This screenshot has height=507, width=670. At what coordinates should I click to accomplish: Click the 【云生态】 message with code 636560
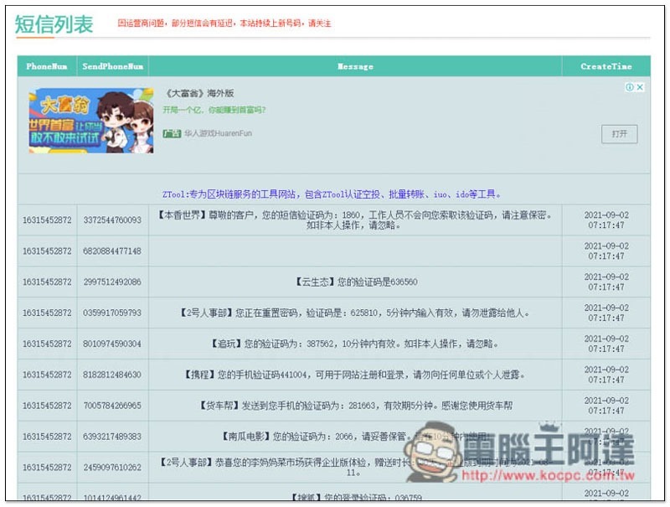(x=355, y=282)
